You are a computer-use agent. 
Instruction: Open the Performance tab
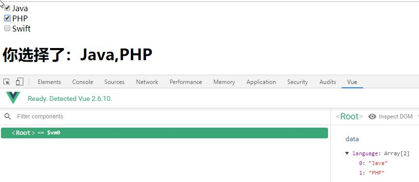(x=186, y=82)
